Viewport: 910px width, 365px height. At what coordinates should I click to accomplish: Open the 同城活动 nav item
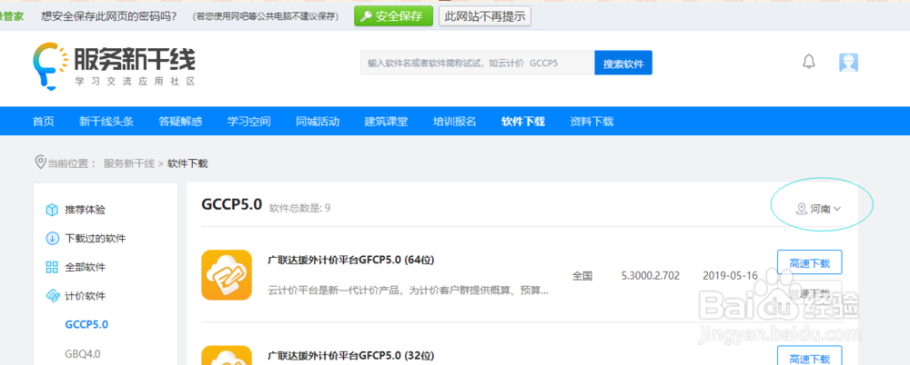pos(318,121)
